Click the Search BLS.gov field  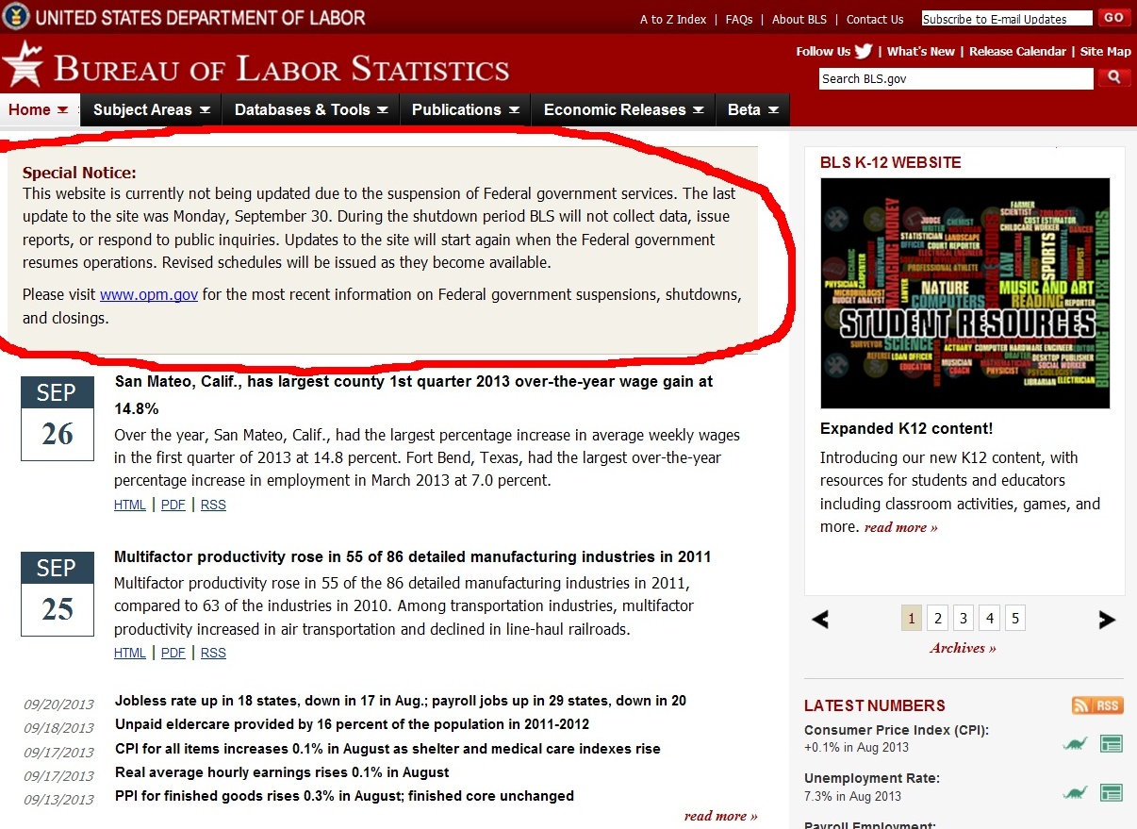pyautogui.click(x=956, y=78)
